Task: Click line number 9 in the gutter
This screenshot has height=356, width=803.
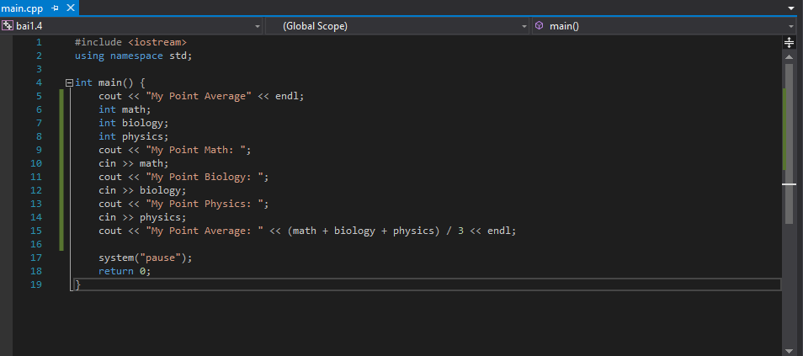Action: click(x=39, y=150)
